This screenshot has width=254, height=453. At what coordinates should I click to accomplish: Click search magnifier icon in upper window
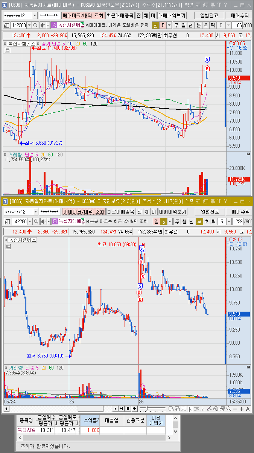pyautogui.click(x=36, y=25)
